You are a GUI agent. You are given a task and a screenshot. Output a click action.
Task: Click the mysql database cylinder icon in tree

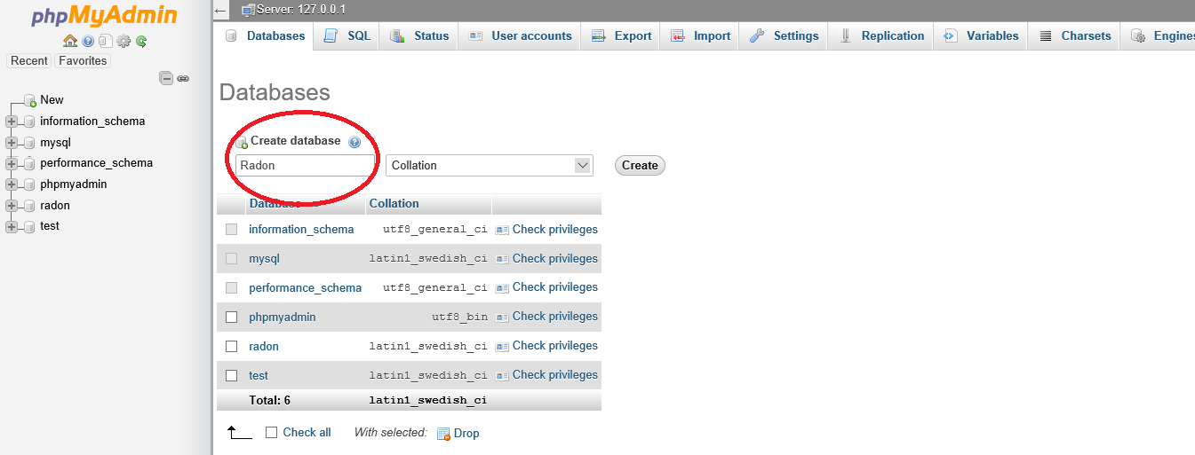point(29,143)
